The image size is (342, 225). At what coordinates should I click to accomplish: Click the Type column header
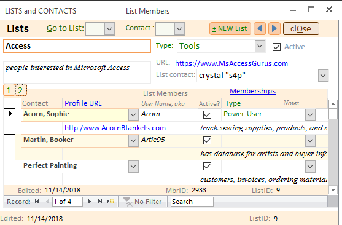click(x=233, y=103)
